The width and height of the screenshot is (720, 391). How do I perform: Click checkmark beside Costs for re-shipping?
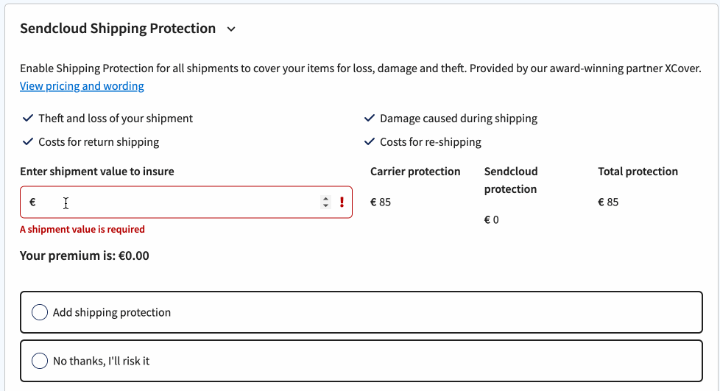369,141
